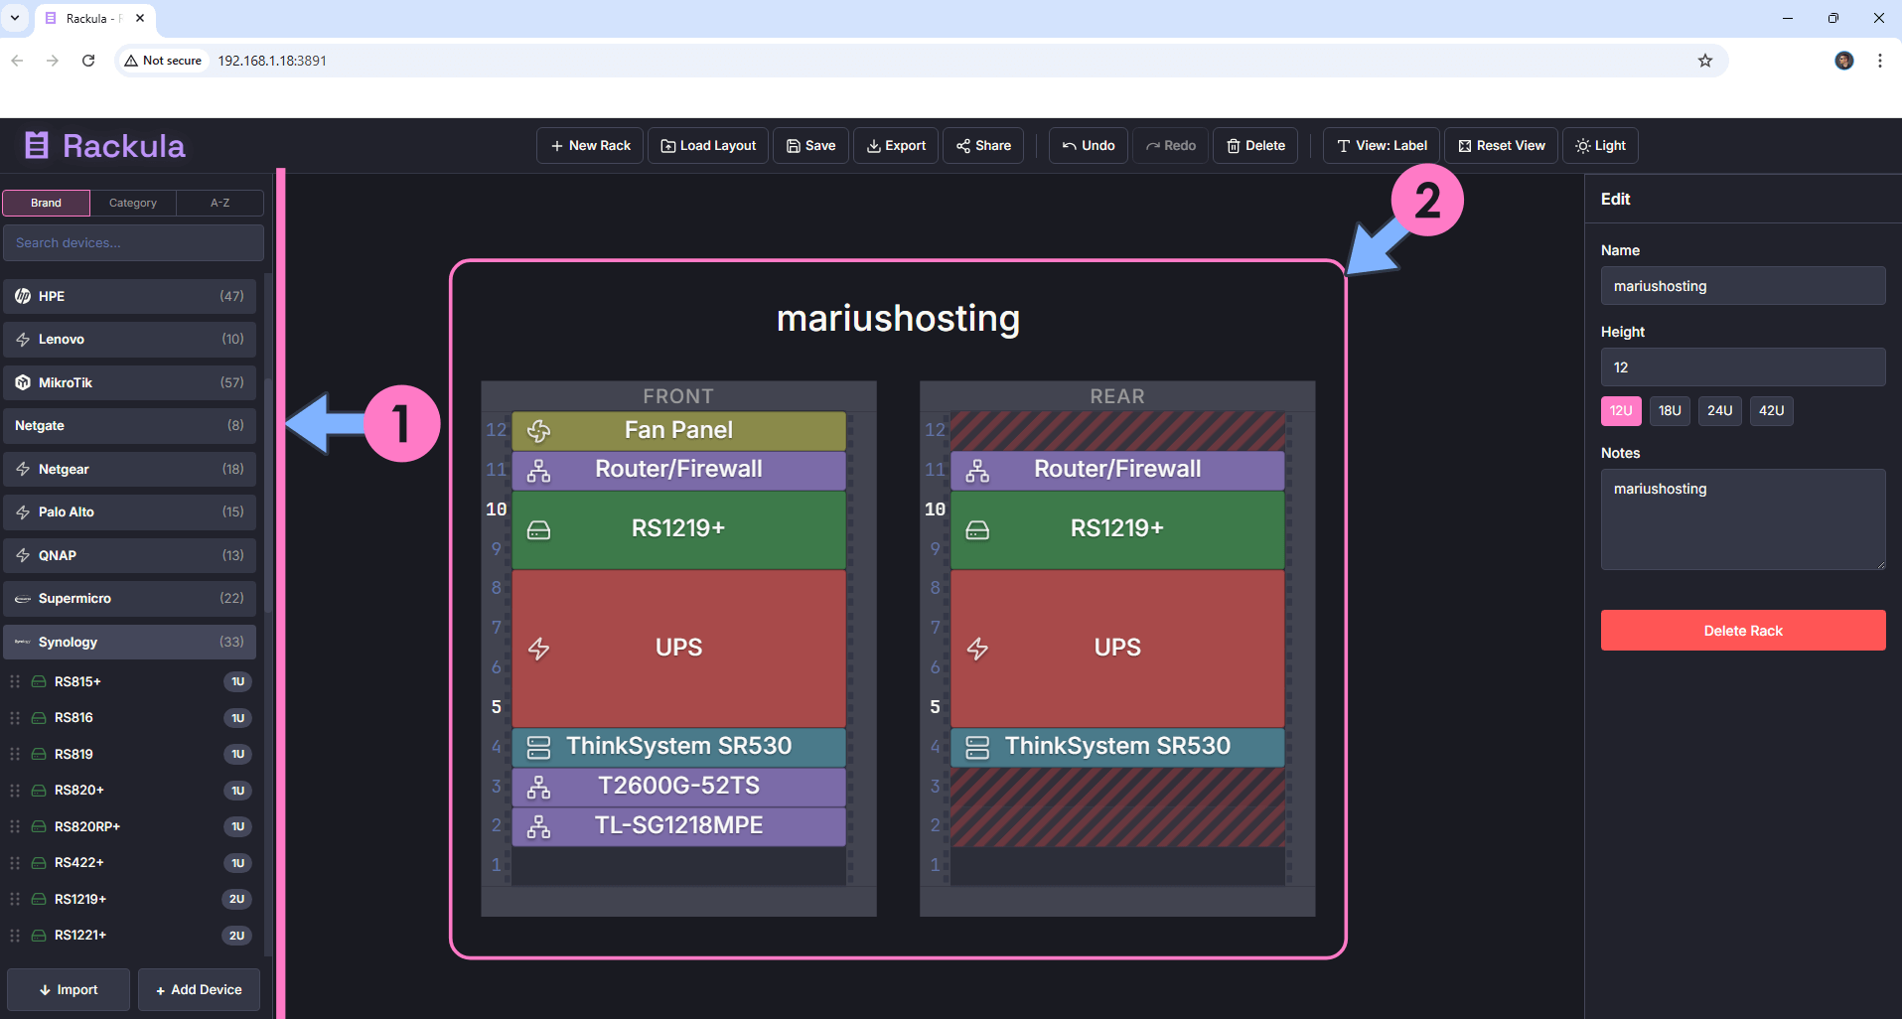
Task: Select the 42U height preset
Action: click(x=1770, y=410)
